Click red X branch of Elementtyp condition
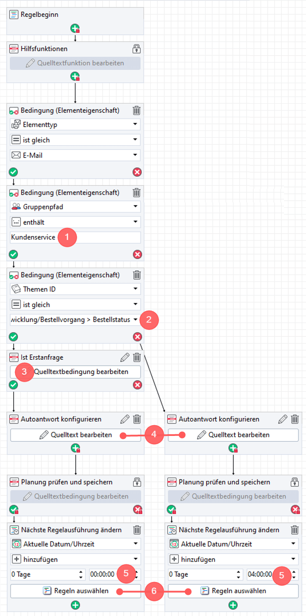Image resolution: width=306 pixels, height=616 pixels. click(x=137, y=172)
